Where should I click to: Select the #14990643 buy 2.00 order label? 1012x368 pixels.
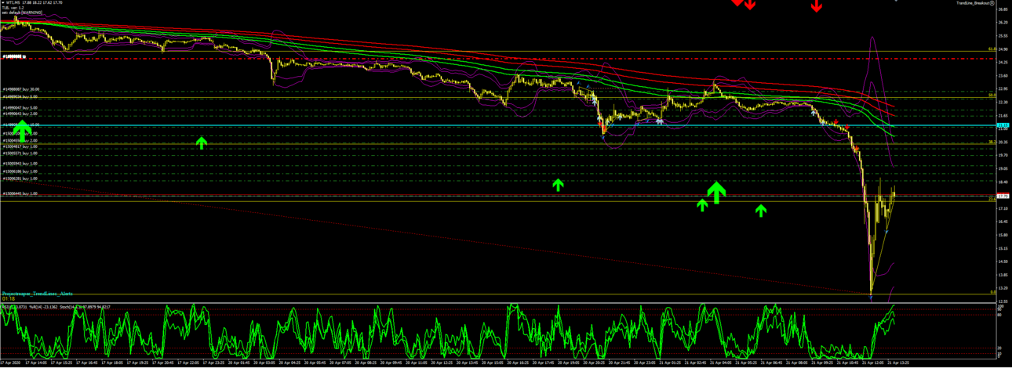pyautogui.click(x=20, y=114)
